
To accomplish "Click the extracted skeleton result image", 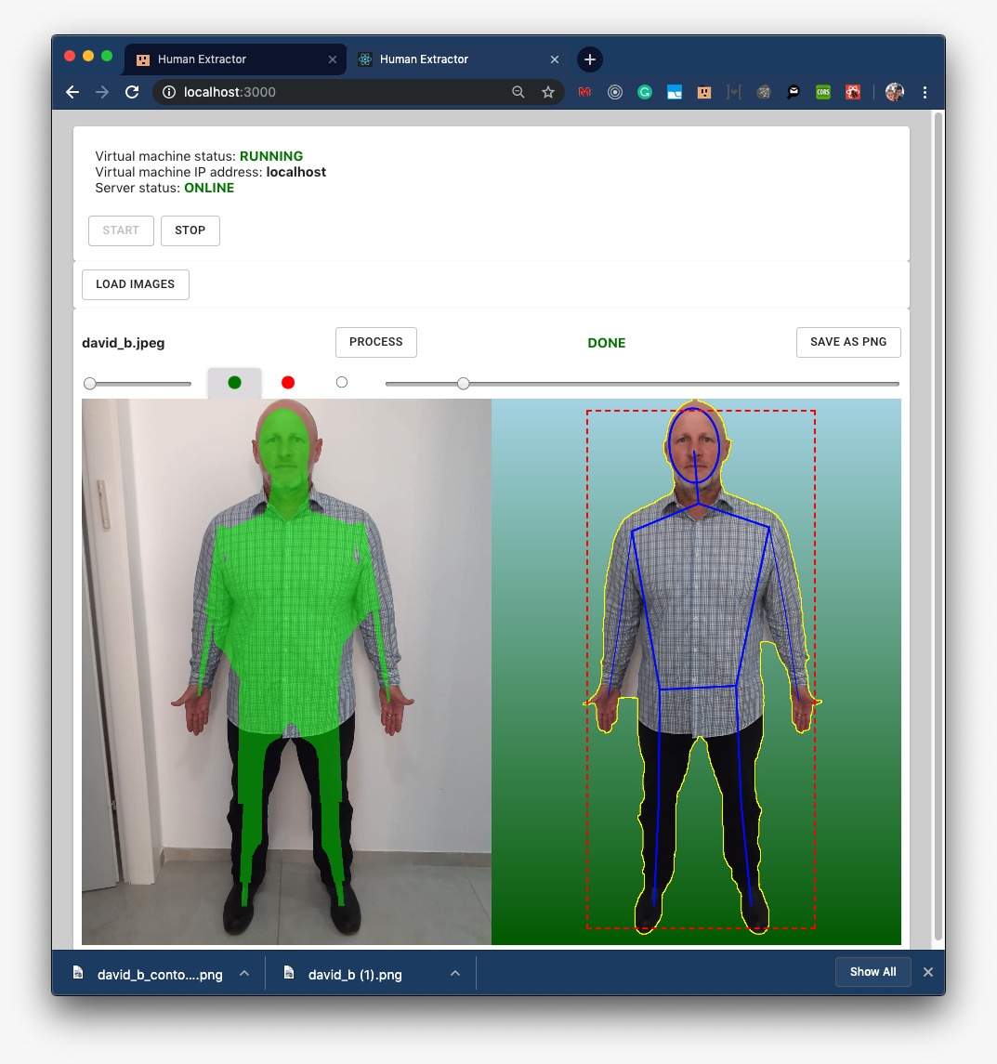I will 696,672.
